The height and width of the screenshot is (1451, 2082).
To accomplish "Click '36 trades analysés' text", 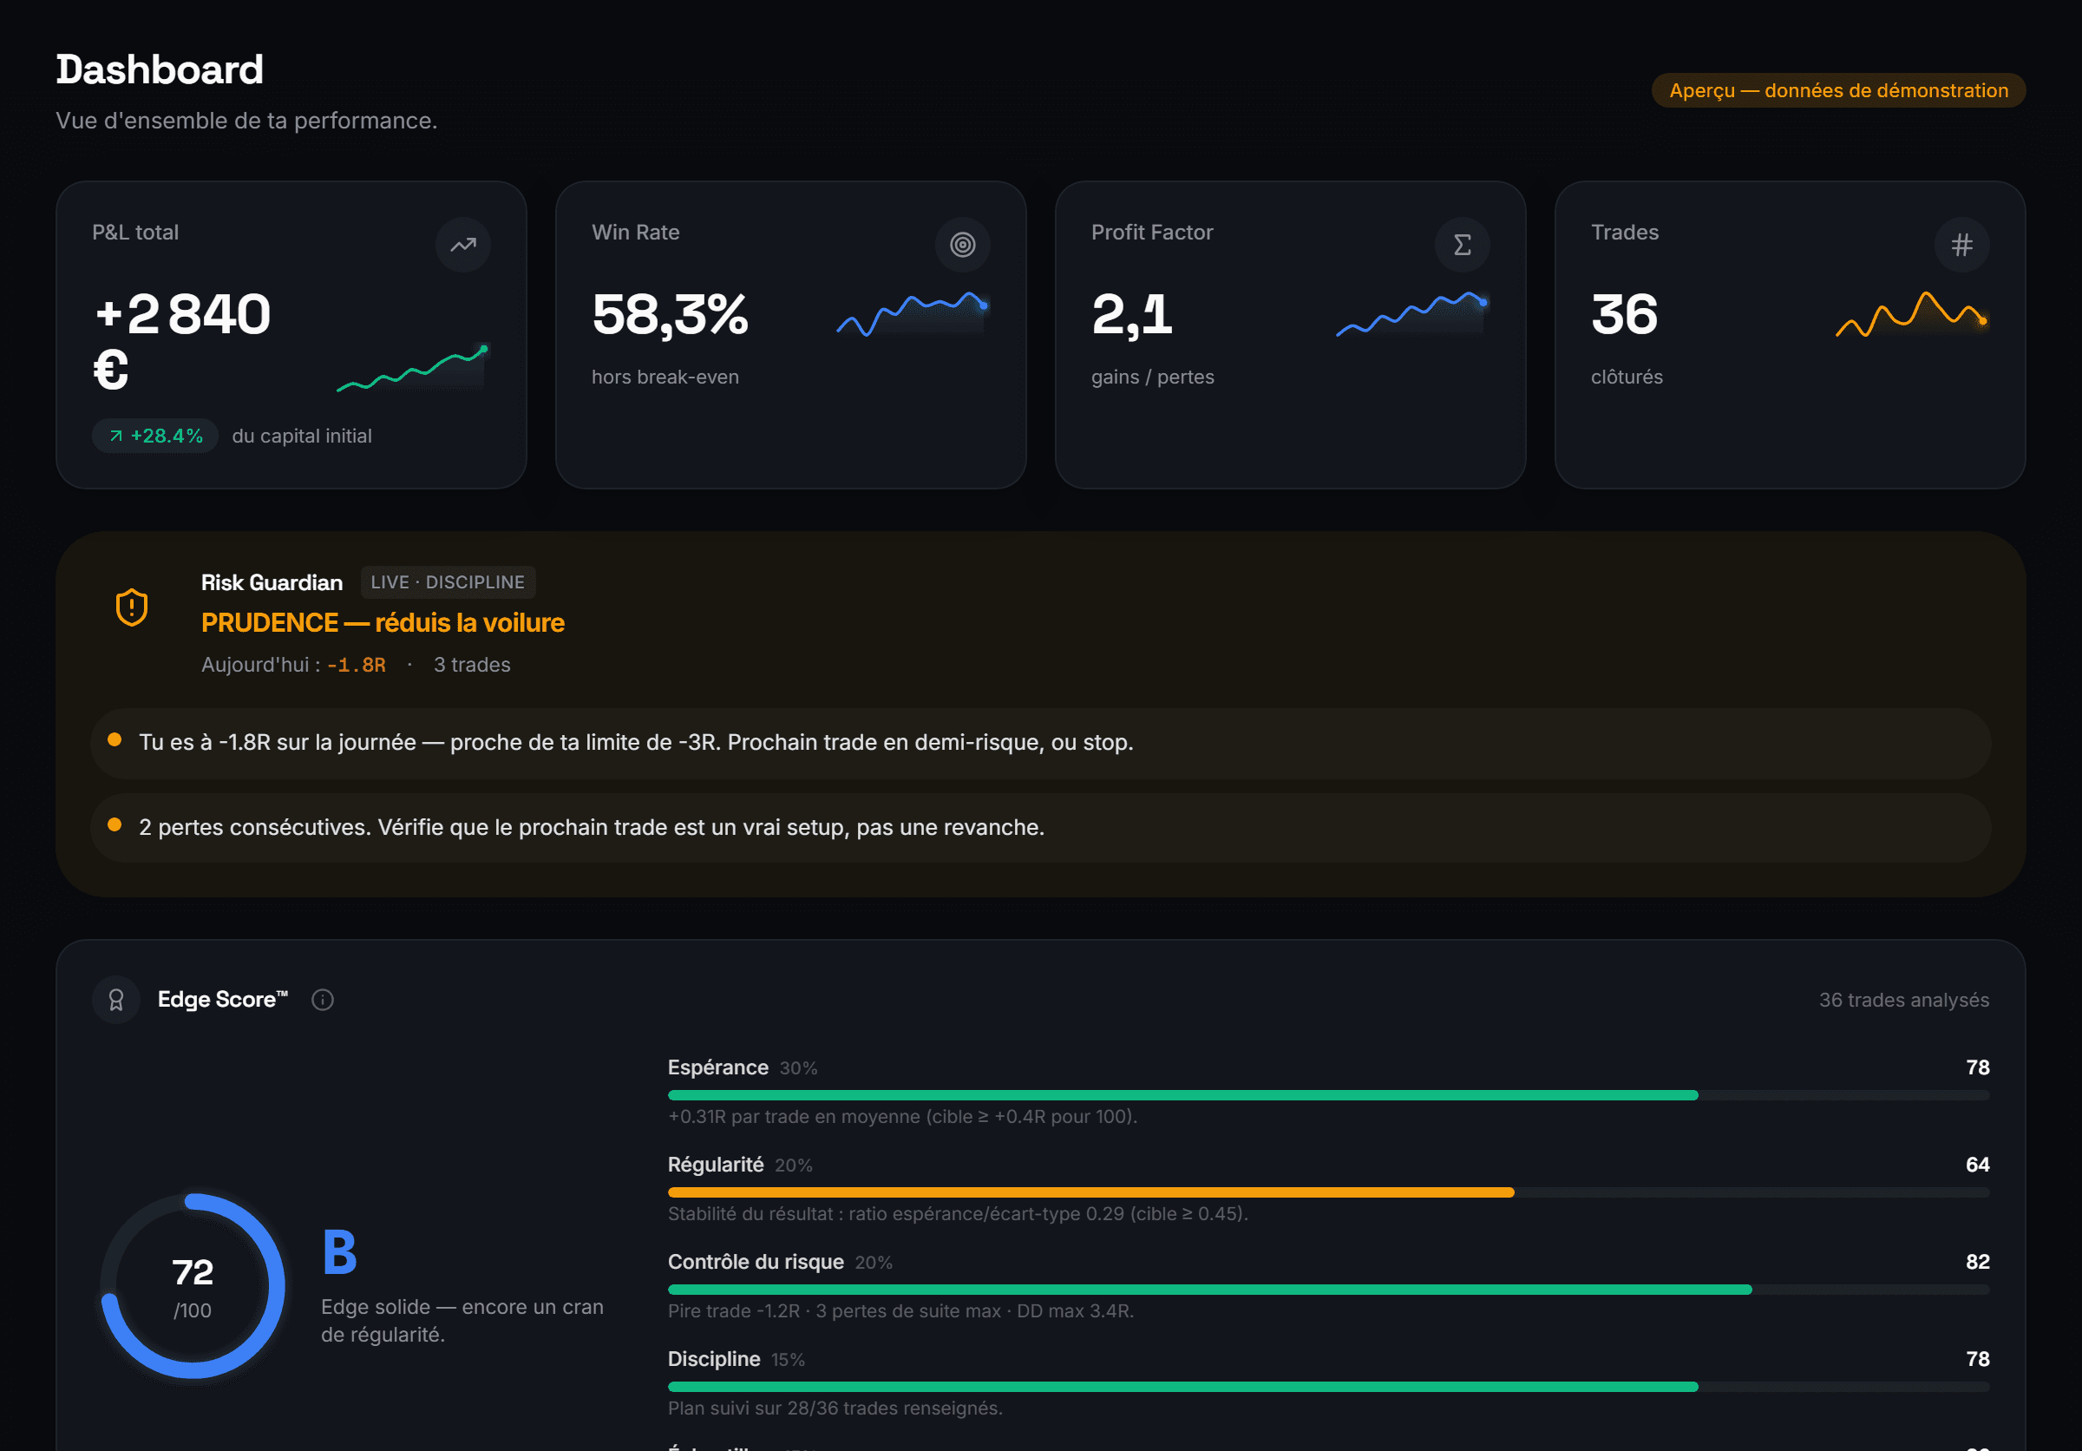I will coord(1904,1001).
